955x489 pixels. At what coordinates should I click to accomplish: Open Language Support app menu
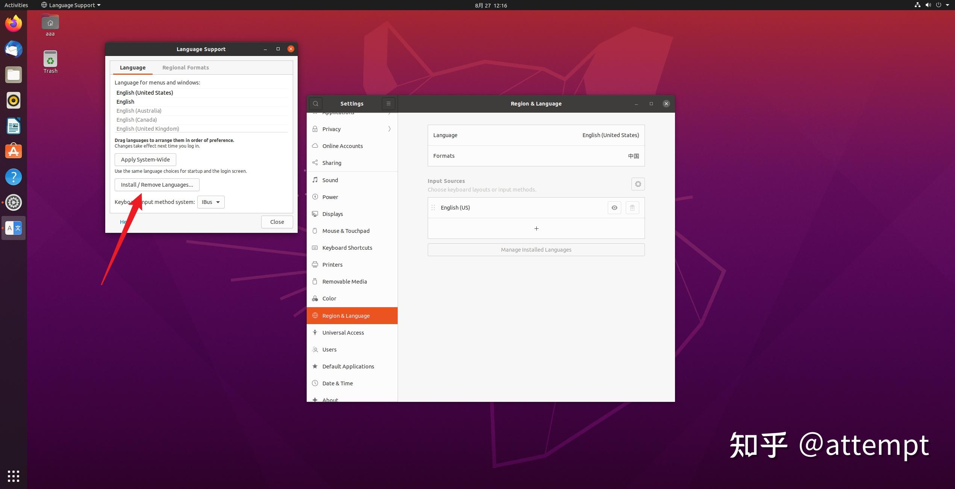[71, 5]
